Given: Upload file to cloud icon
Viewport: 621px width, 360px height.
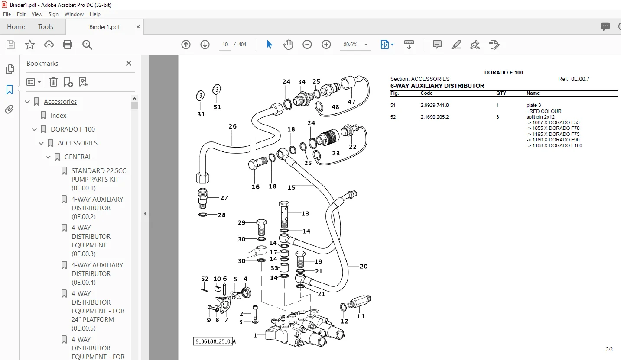Looking at the screenshot, I should [49, 45].
